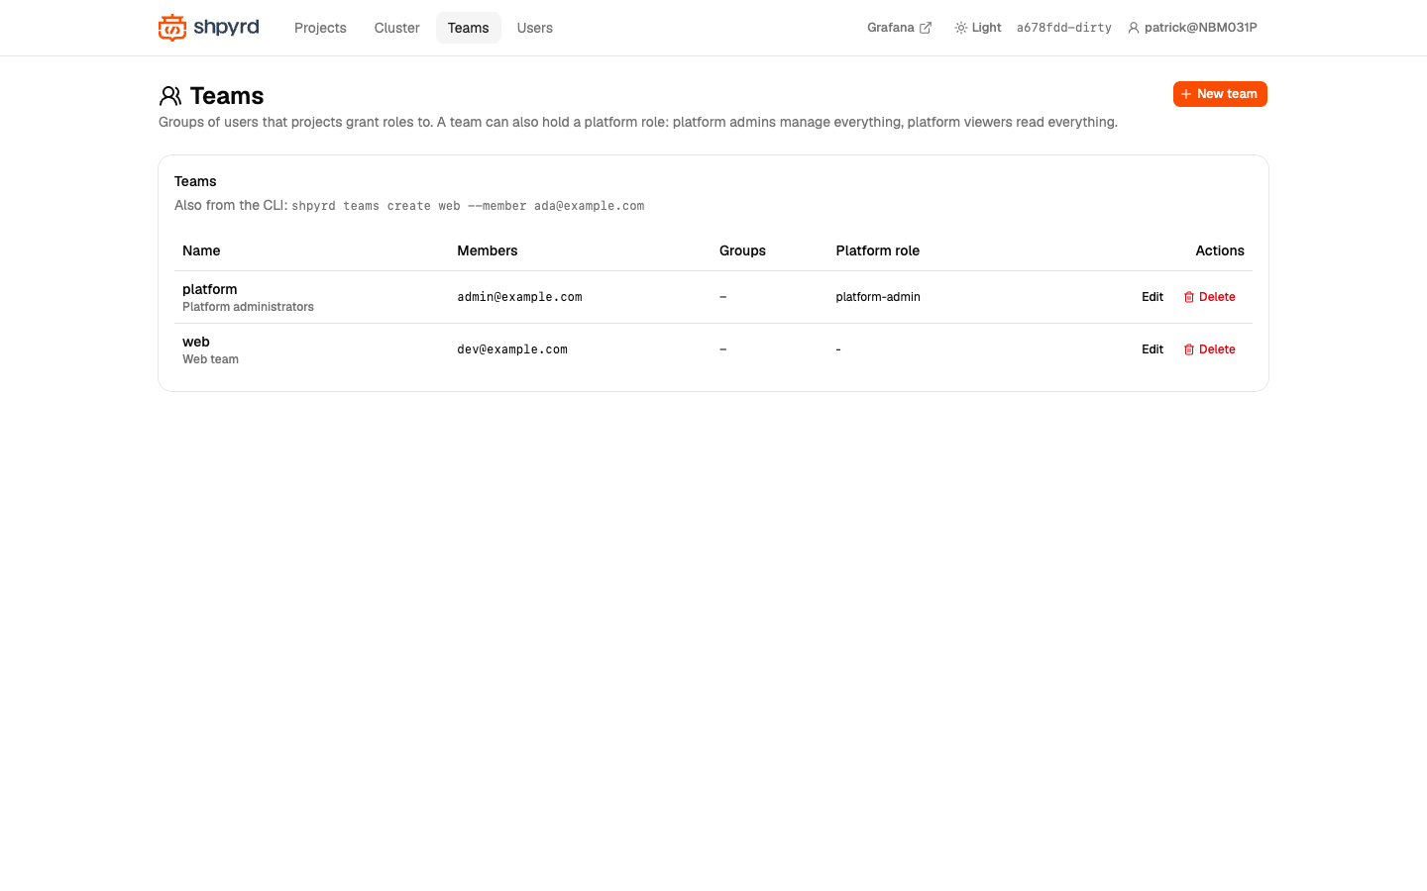Click the trash icon in platform row
The height and width of the screenshot is (891, 1427).
coord(1189,297)
